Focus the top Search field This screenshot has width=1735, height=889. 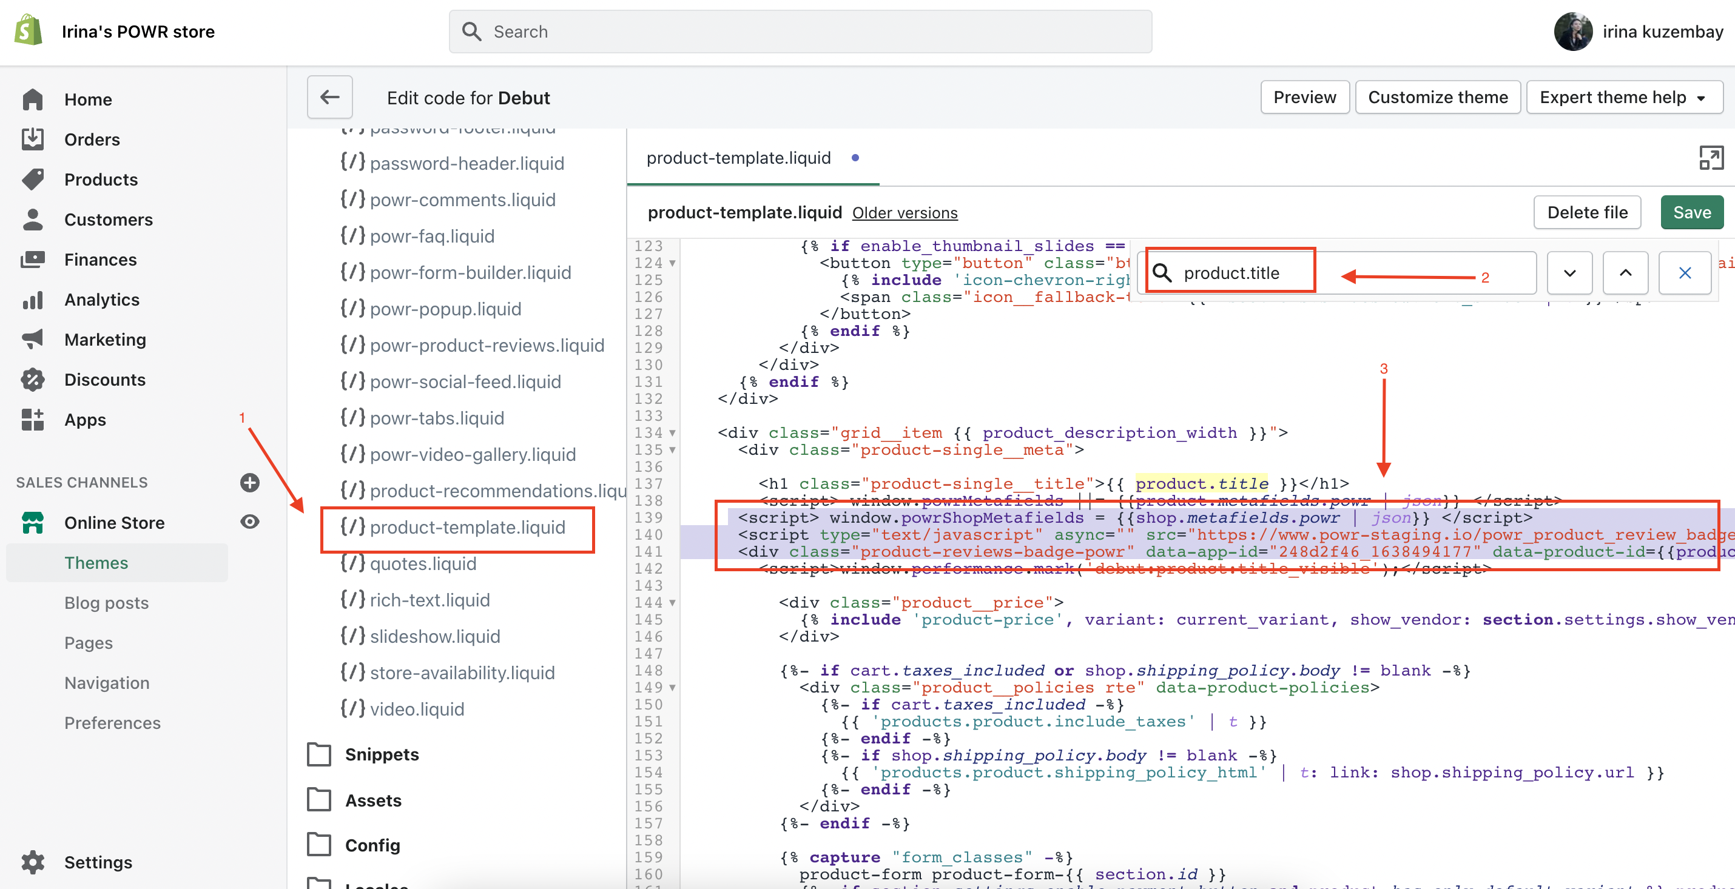click(800, 32)
